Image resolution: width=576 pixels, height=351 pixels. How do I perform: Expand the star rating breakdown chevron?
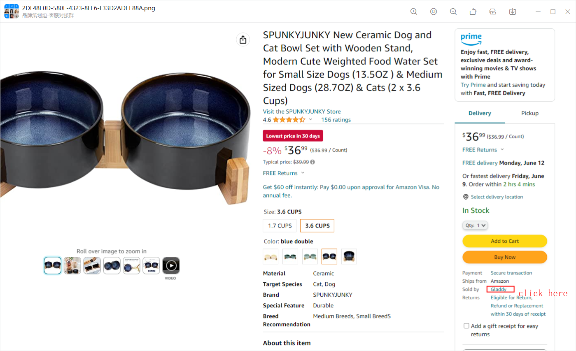click(x=310, y=120)
